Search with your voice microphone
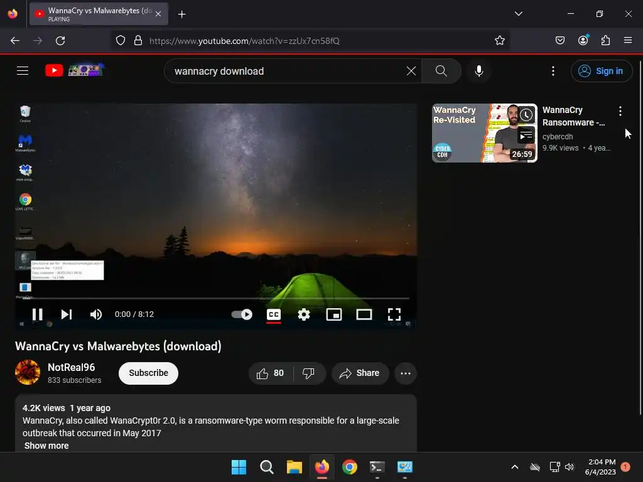 click(x=479, y=71)
